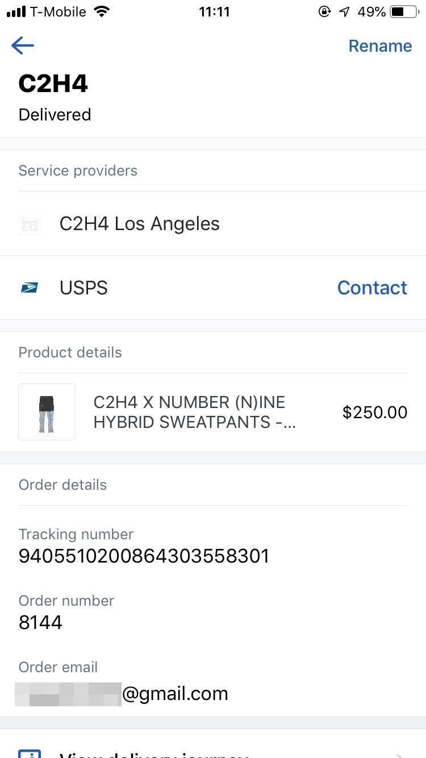Tap the Rename link
This screenshot has height=758, width=426.
click(380, 46)
